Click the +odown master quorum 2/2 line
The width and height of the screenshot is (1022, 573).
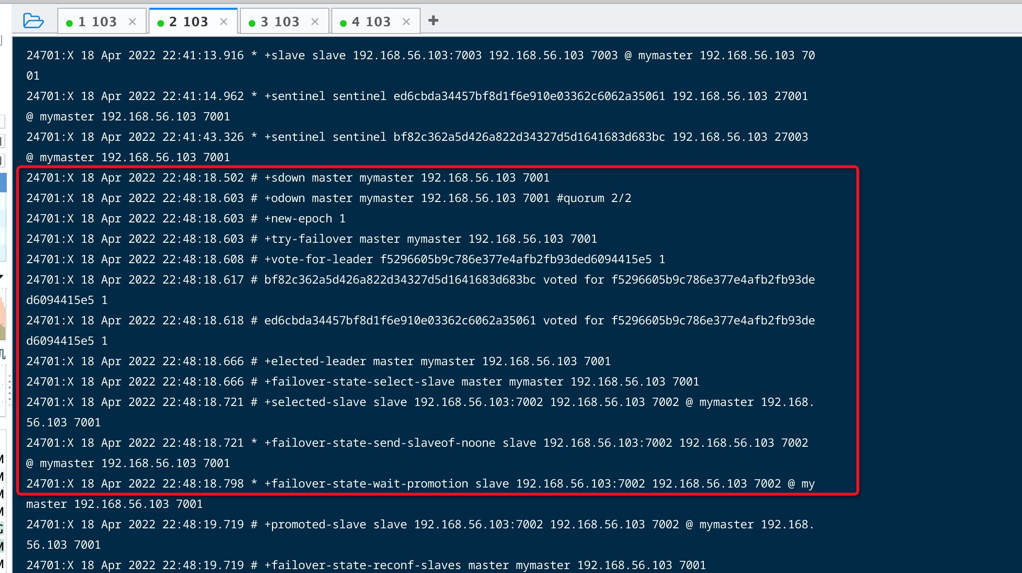[328, 198]
